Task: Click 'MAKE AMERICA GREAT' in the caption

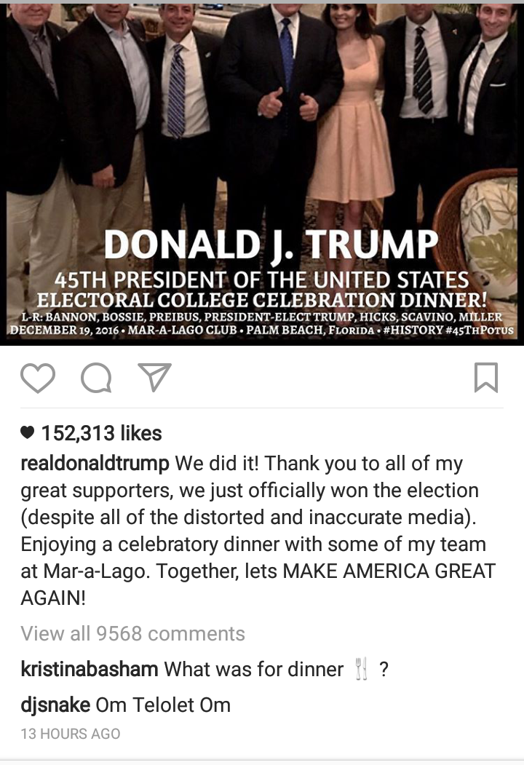Action: pyautogui.click(x=389, y=571)
